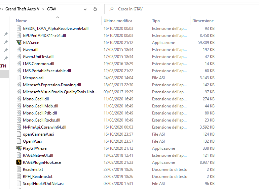Select the Readme.txt file name

point(33,170)
